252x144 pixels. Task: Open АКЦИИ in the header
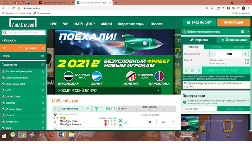(x=106, y=24)
